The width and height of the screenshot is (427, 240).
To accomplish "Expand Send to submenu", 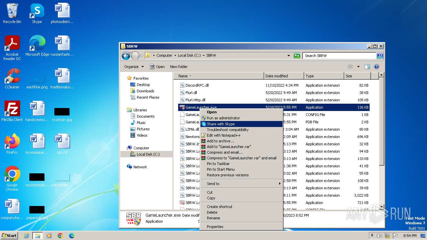I will [241, 184].
